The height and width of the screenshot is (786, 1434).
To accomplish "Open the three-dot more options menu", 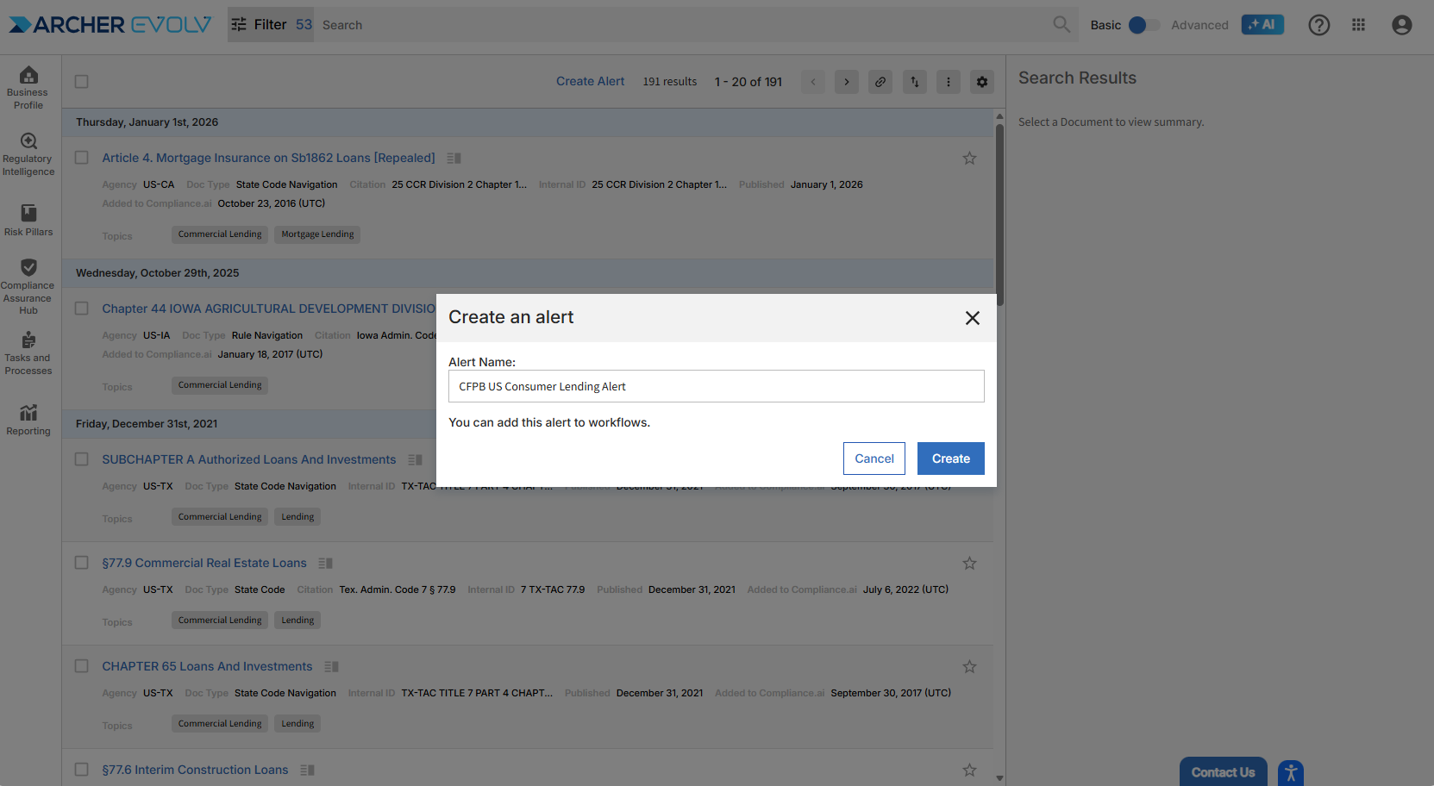I will (x=948, y=82).
